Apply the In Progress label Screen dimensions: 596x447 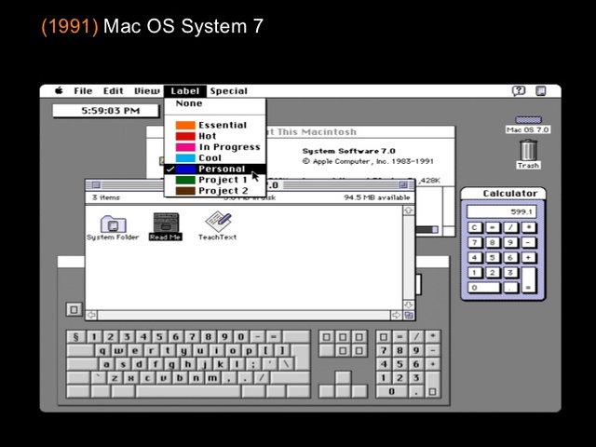pos(215,147)
